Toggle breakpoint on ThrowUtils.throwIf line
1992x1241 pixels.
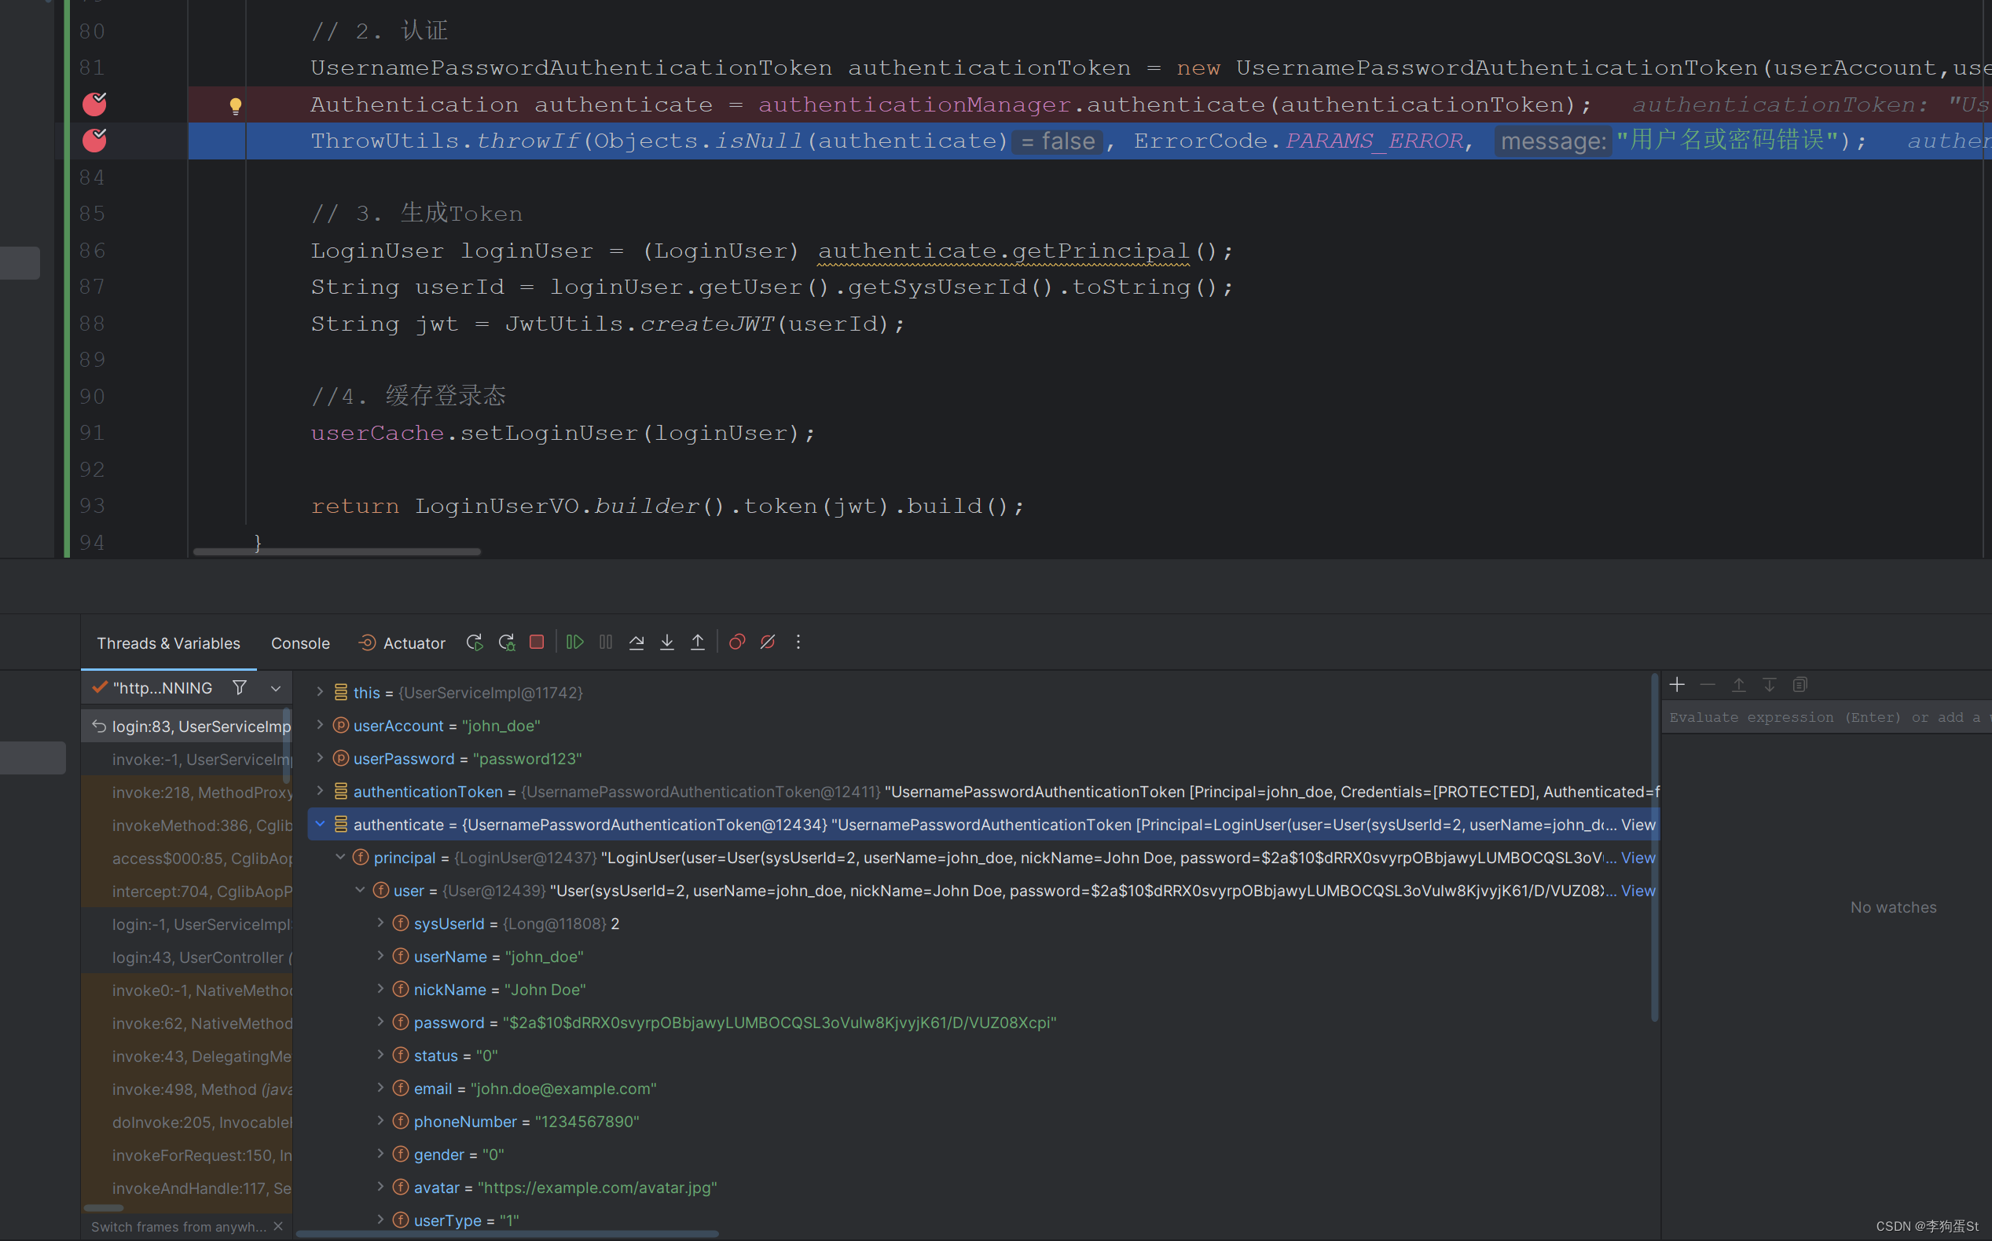click(94, 141)
